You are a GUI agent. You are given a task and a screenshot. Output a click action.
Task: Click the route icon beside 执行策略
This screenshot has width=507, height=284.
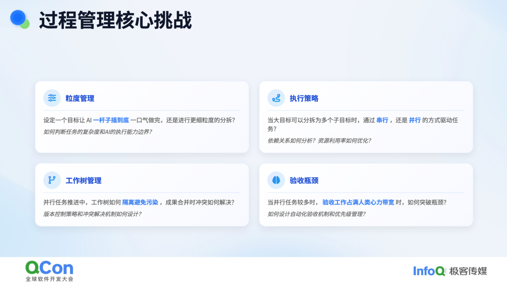tap(276, 98)
